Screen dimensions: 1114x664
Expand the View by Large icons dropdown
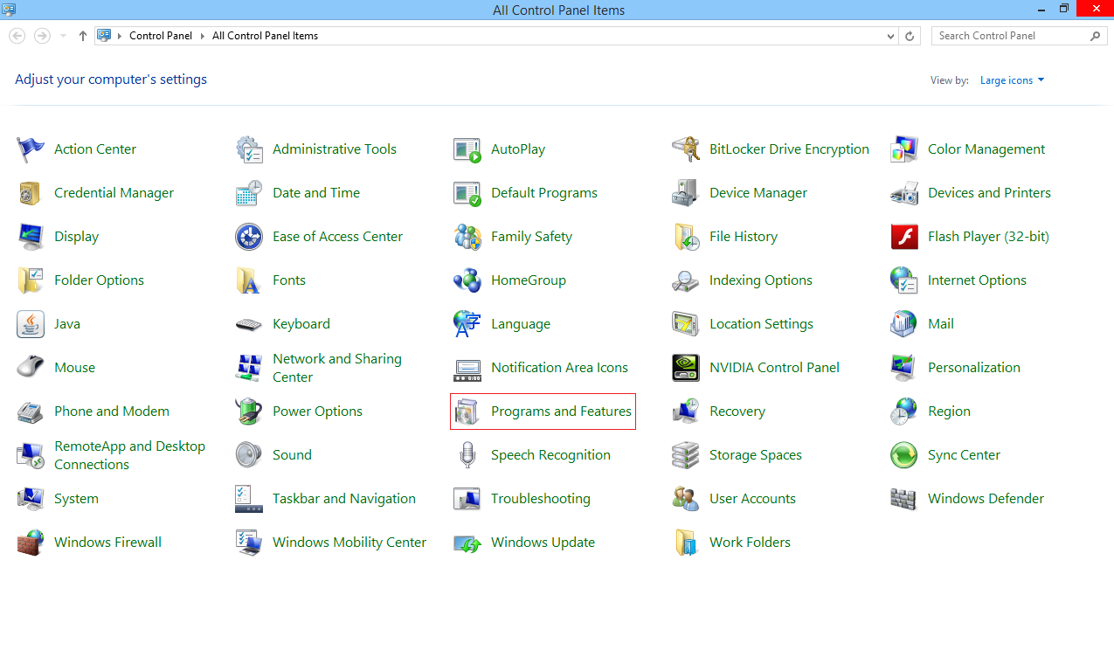point(1012,80)
